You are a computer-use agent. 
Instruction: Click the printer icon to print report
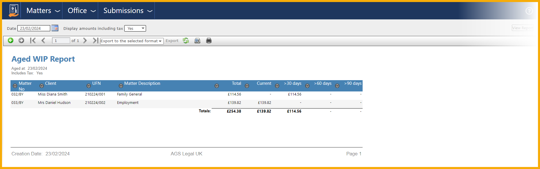[x=209, y=41]
